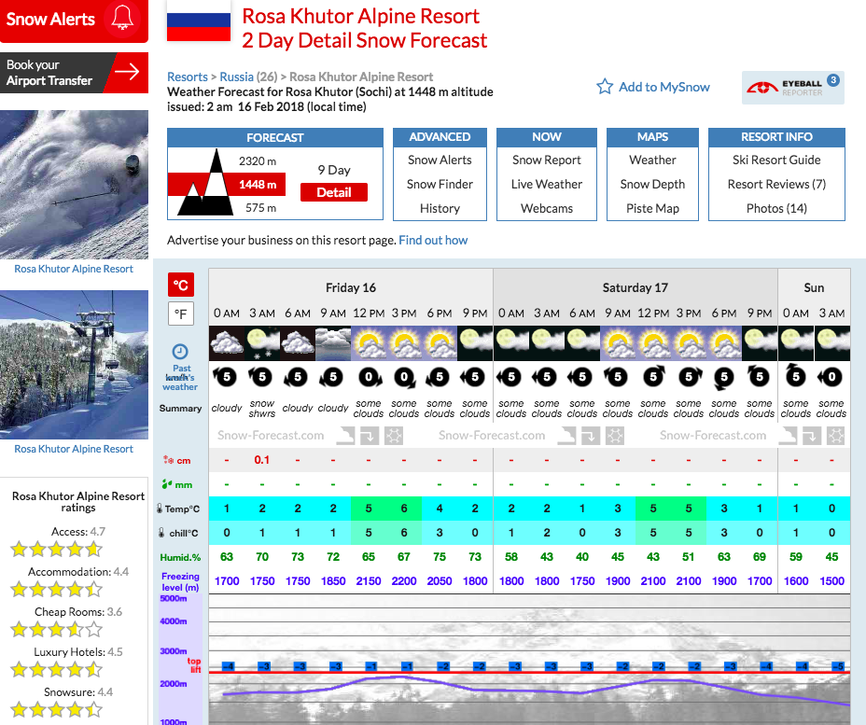Click Friday 3 PM freezing level 2200
The image size is (866, 725).
point(404,581)
